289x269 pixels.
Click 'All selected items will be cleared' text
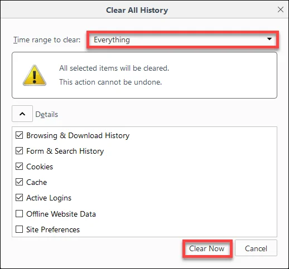(114, 69)
